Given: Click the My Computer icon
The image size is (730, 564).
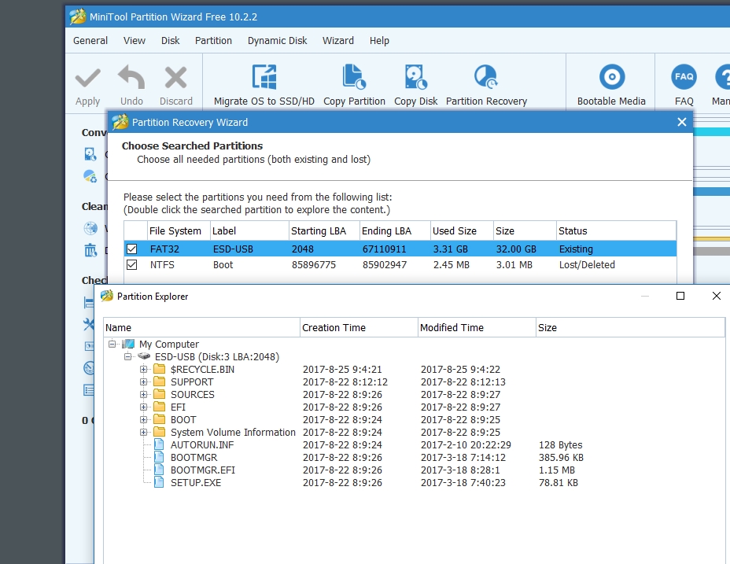Looking at the screenshot, I should [128, 345].
